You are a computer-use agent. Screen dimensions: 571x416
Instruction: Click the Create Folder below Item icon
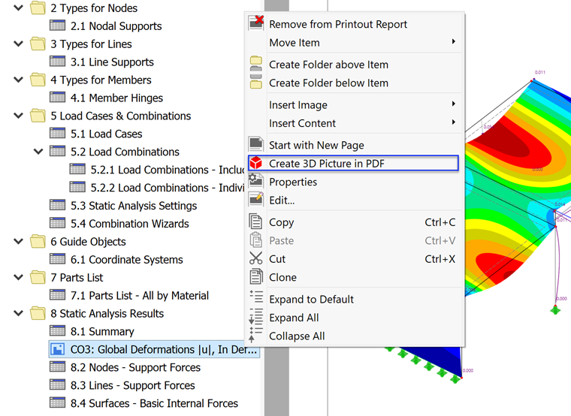(x=256, y=83)
